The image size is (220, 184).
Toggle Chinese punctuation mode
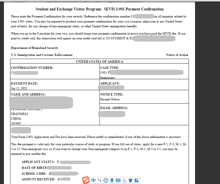pos(99,180)
